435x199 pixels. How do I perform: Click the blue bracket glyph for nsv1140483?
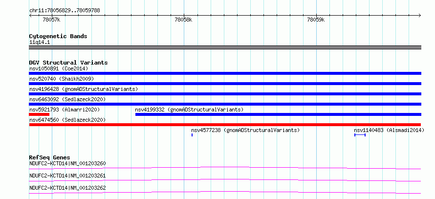coord(360,135)
